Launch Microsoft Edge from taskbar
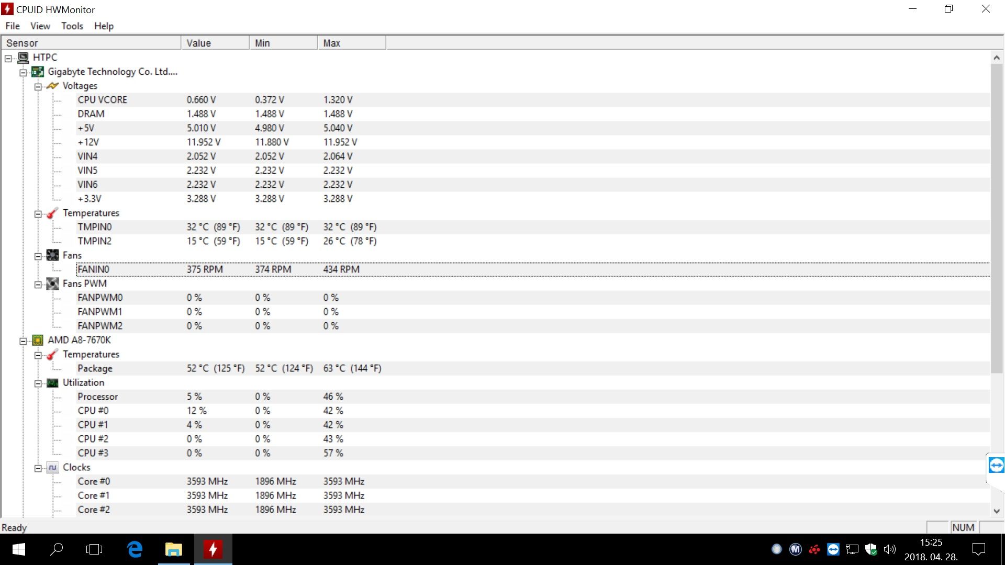Image resolution: width=1005 pixels, height=565 pixels. click(135, 549)
